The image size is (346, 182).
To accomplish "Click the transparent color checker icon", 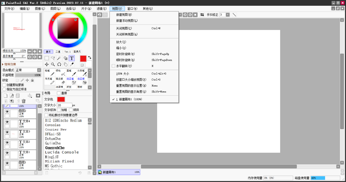I will tap(82, 65).
